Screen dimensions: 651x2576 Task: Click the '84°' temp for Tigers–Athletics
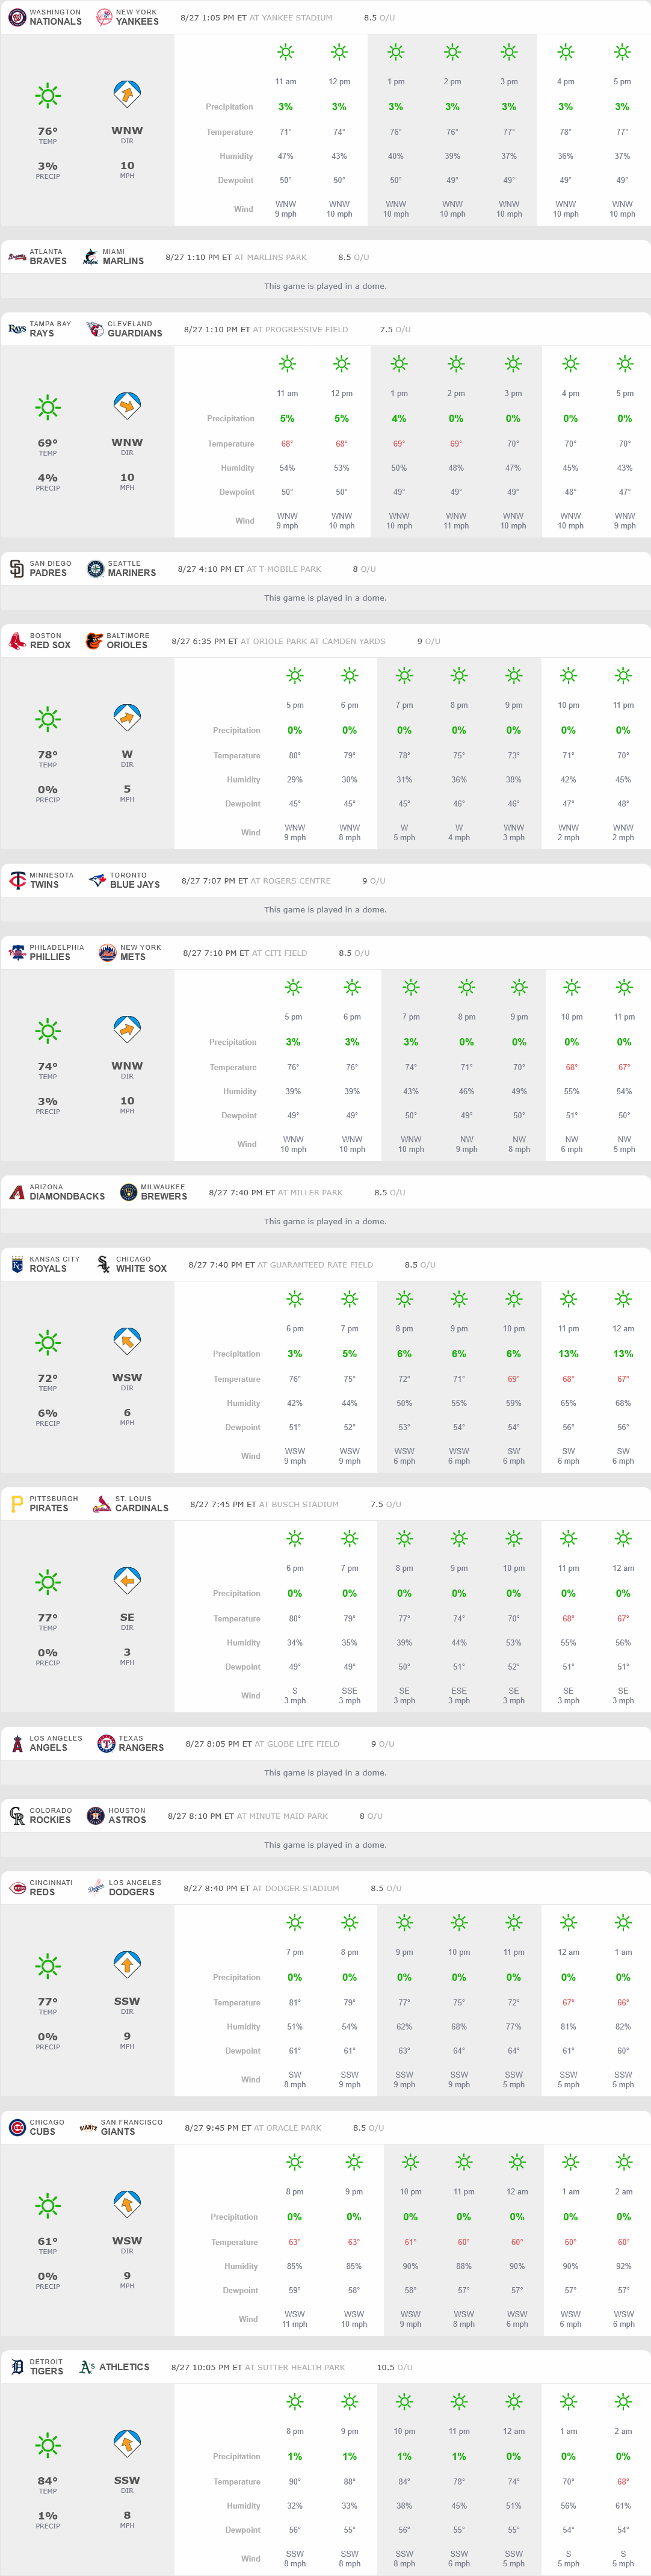point(48,2481)
